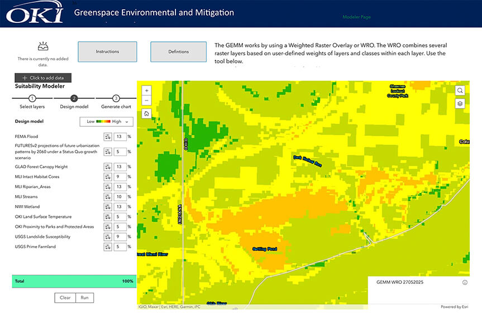The image size is (482, 323).
Task: Return to default extent using home icon
Action: (146, 112)
